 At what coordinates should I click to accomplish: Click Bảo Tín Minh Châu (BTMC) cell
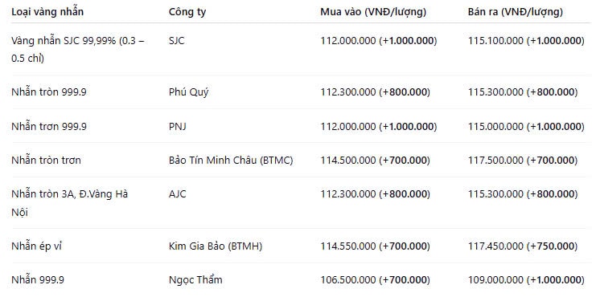click(231, 161)
